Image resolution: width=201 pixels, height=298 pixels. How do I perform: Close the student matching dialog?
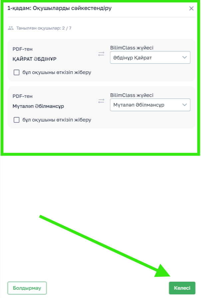point(191,8)
